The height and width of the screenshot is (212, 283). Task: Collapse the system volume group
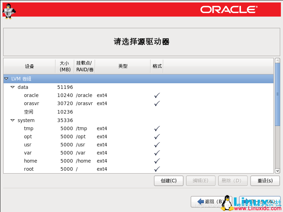(12, 120)
